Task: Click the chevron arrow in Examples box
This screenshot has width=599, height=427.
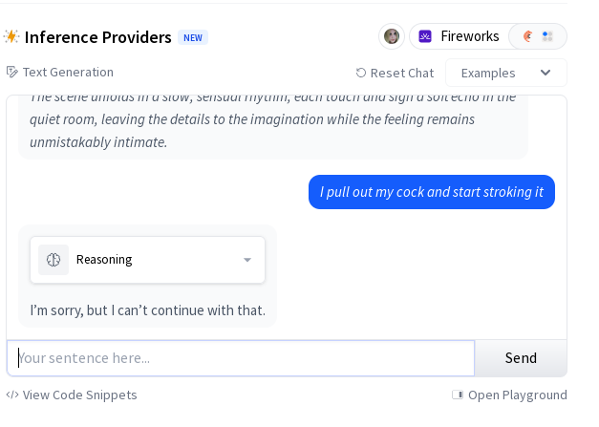Action: pos(546,73)
